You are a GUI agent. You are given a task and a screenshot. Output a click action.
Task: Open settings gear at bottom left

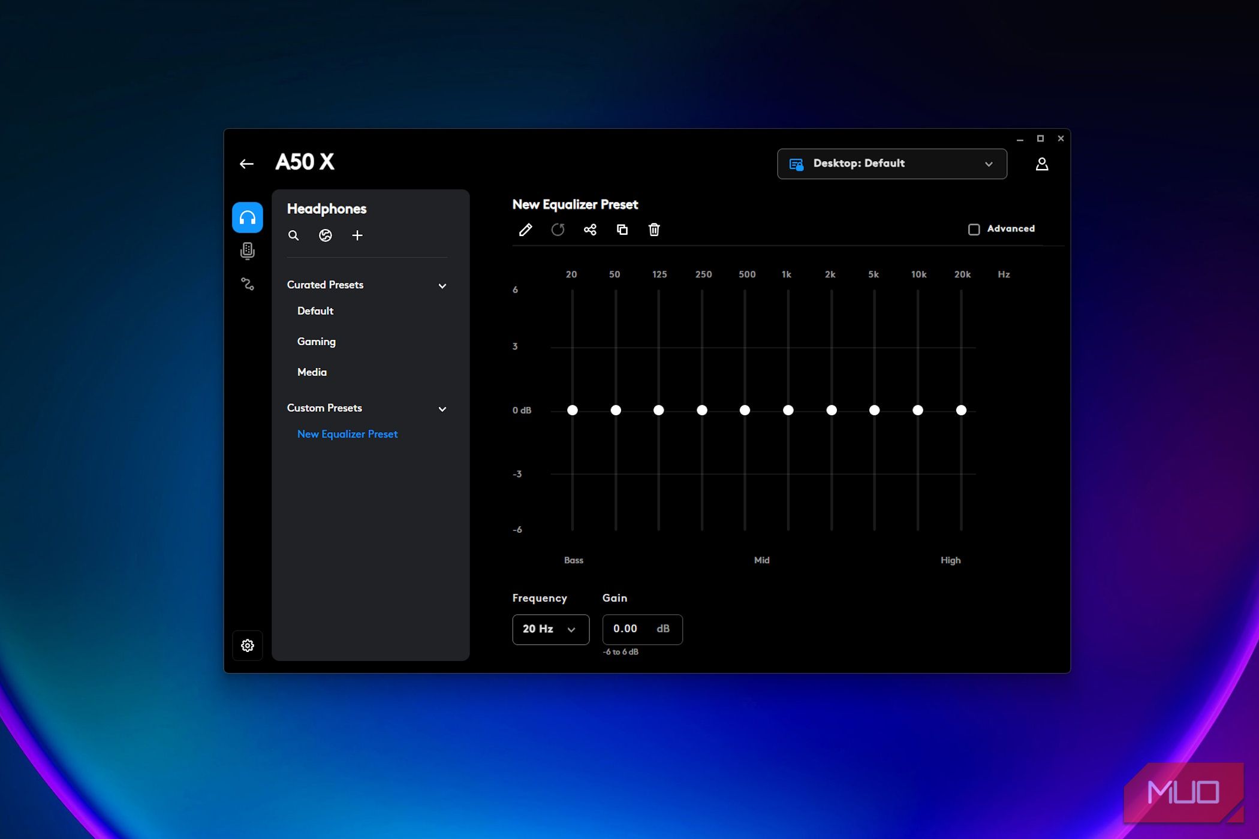click(x=248, y=645)
